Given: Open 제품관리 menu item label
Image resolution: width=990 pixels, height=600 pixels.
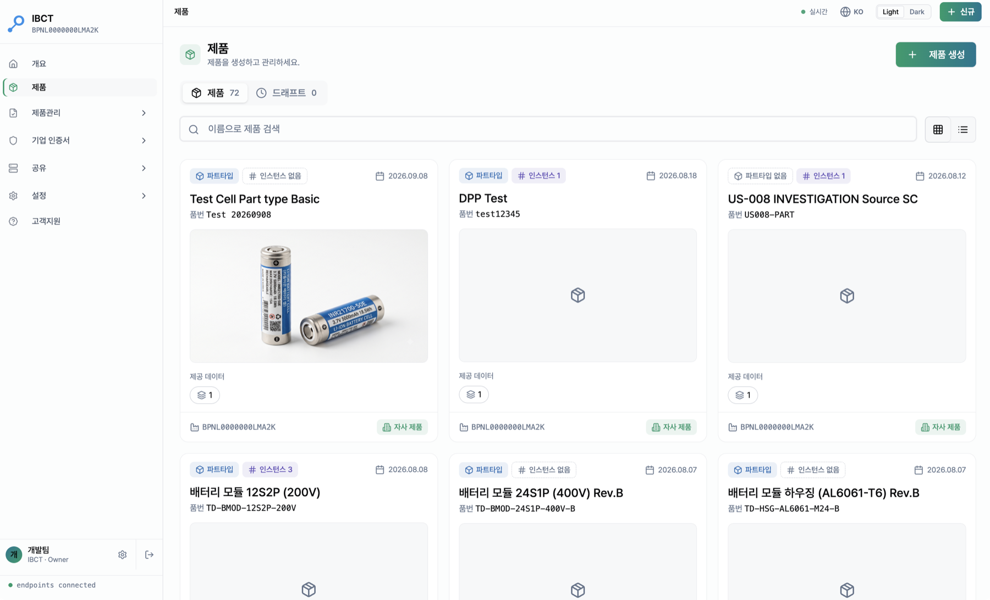Looking at the screenshot, I should pyautogui.click(x=46, y=113).
